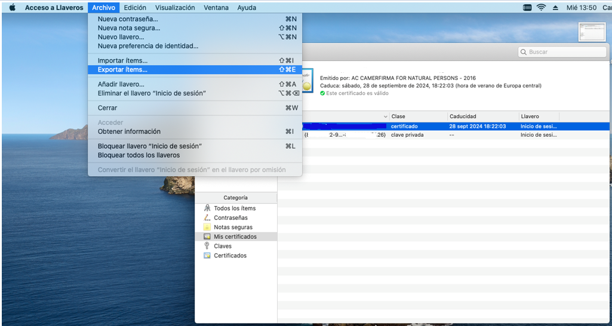
Task: Open the keyboard input menu icon
Action: (x=527, y=7)
